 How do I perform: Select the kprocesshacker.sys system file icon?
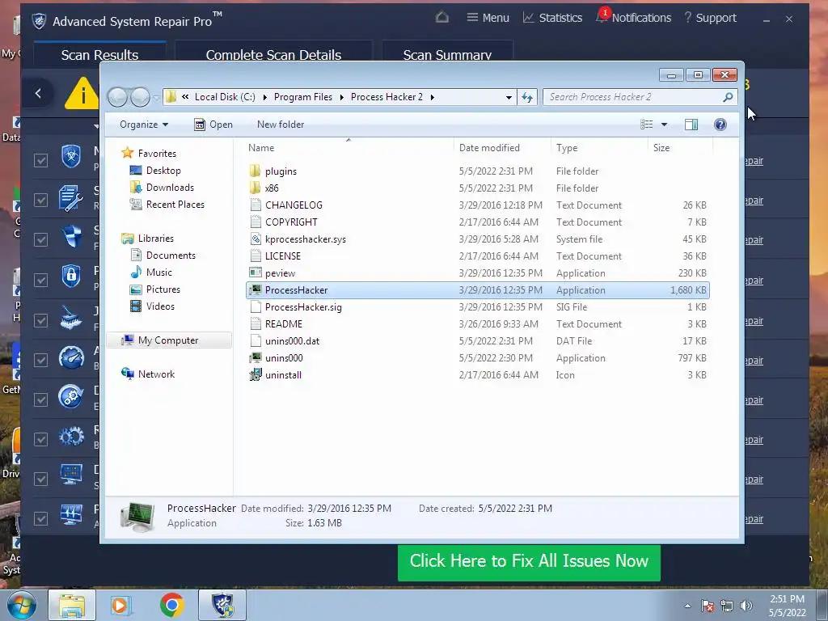[256, 239]
